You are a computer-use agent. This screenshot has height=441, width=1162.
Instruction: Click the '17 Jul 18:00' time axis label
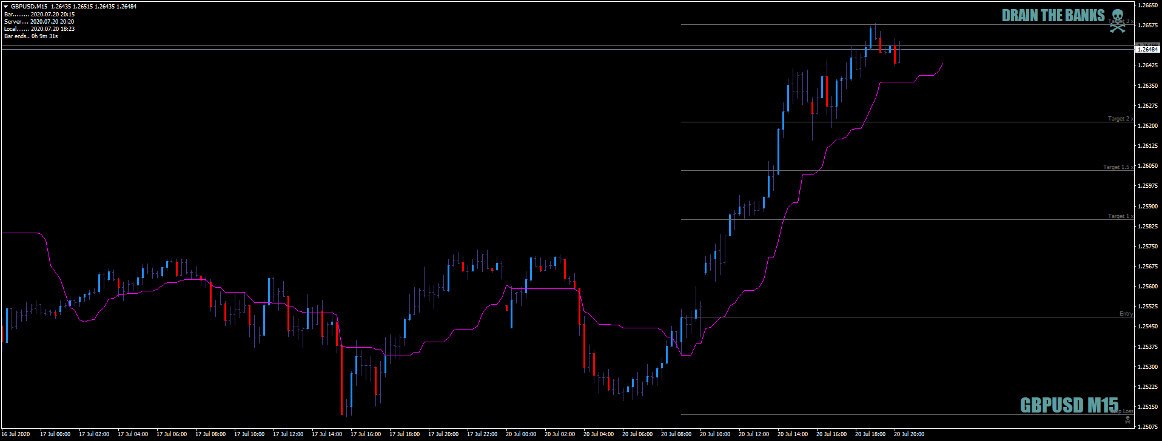pyautogui.click(x=405, y=434)
